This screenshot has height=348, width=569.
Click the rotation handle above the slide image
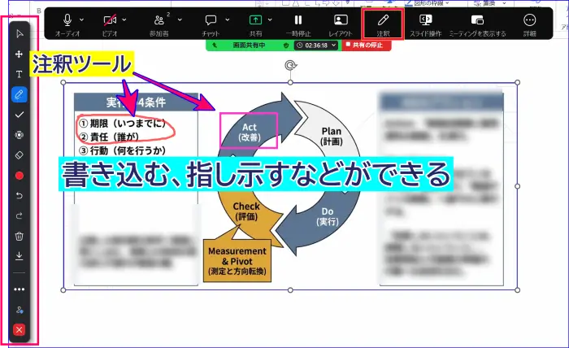pyautogui.click(x=290, y=65)
